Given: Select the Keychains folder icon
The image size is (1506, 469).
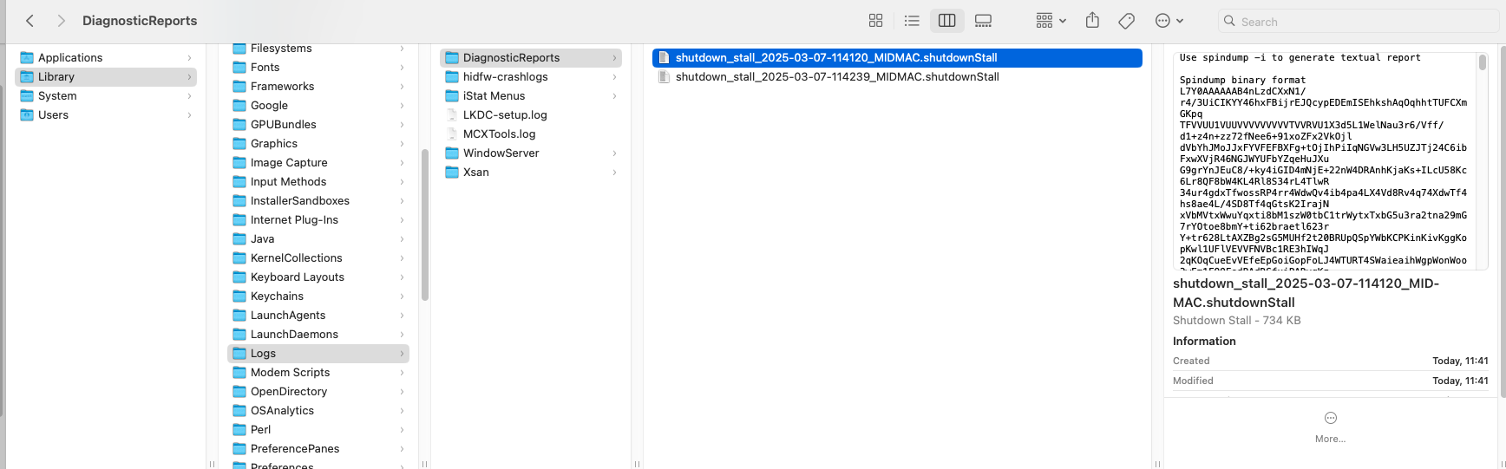Looking at the screenshot, I should pos(239,296).
